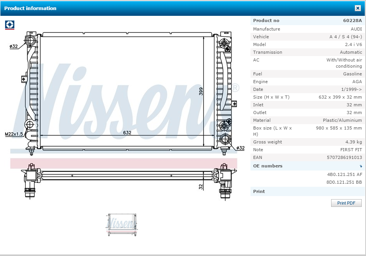Image resolution: width=366 pixels, height=256 pixels.
Task: Click the main radiator technical drawing
Action: coord(125,116)
